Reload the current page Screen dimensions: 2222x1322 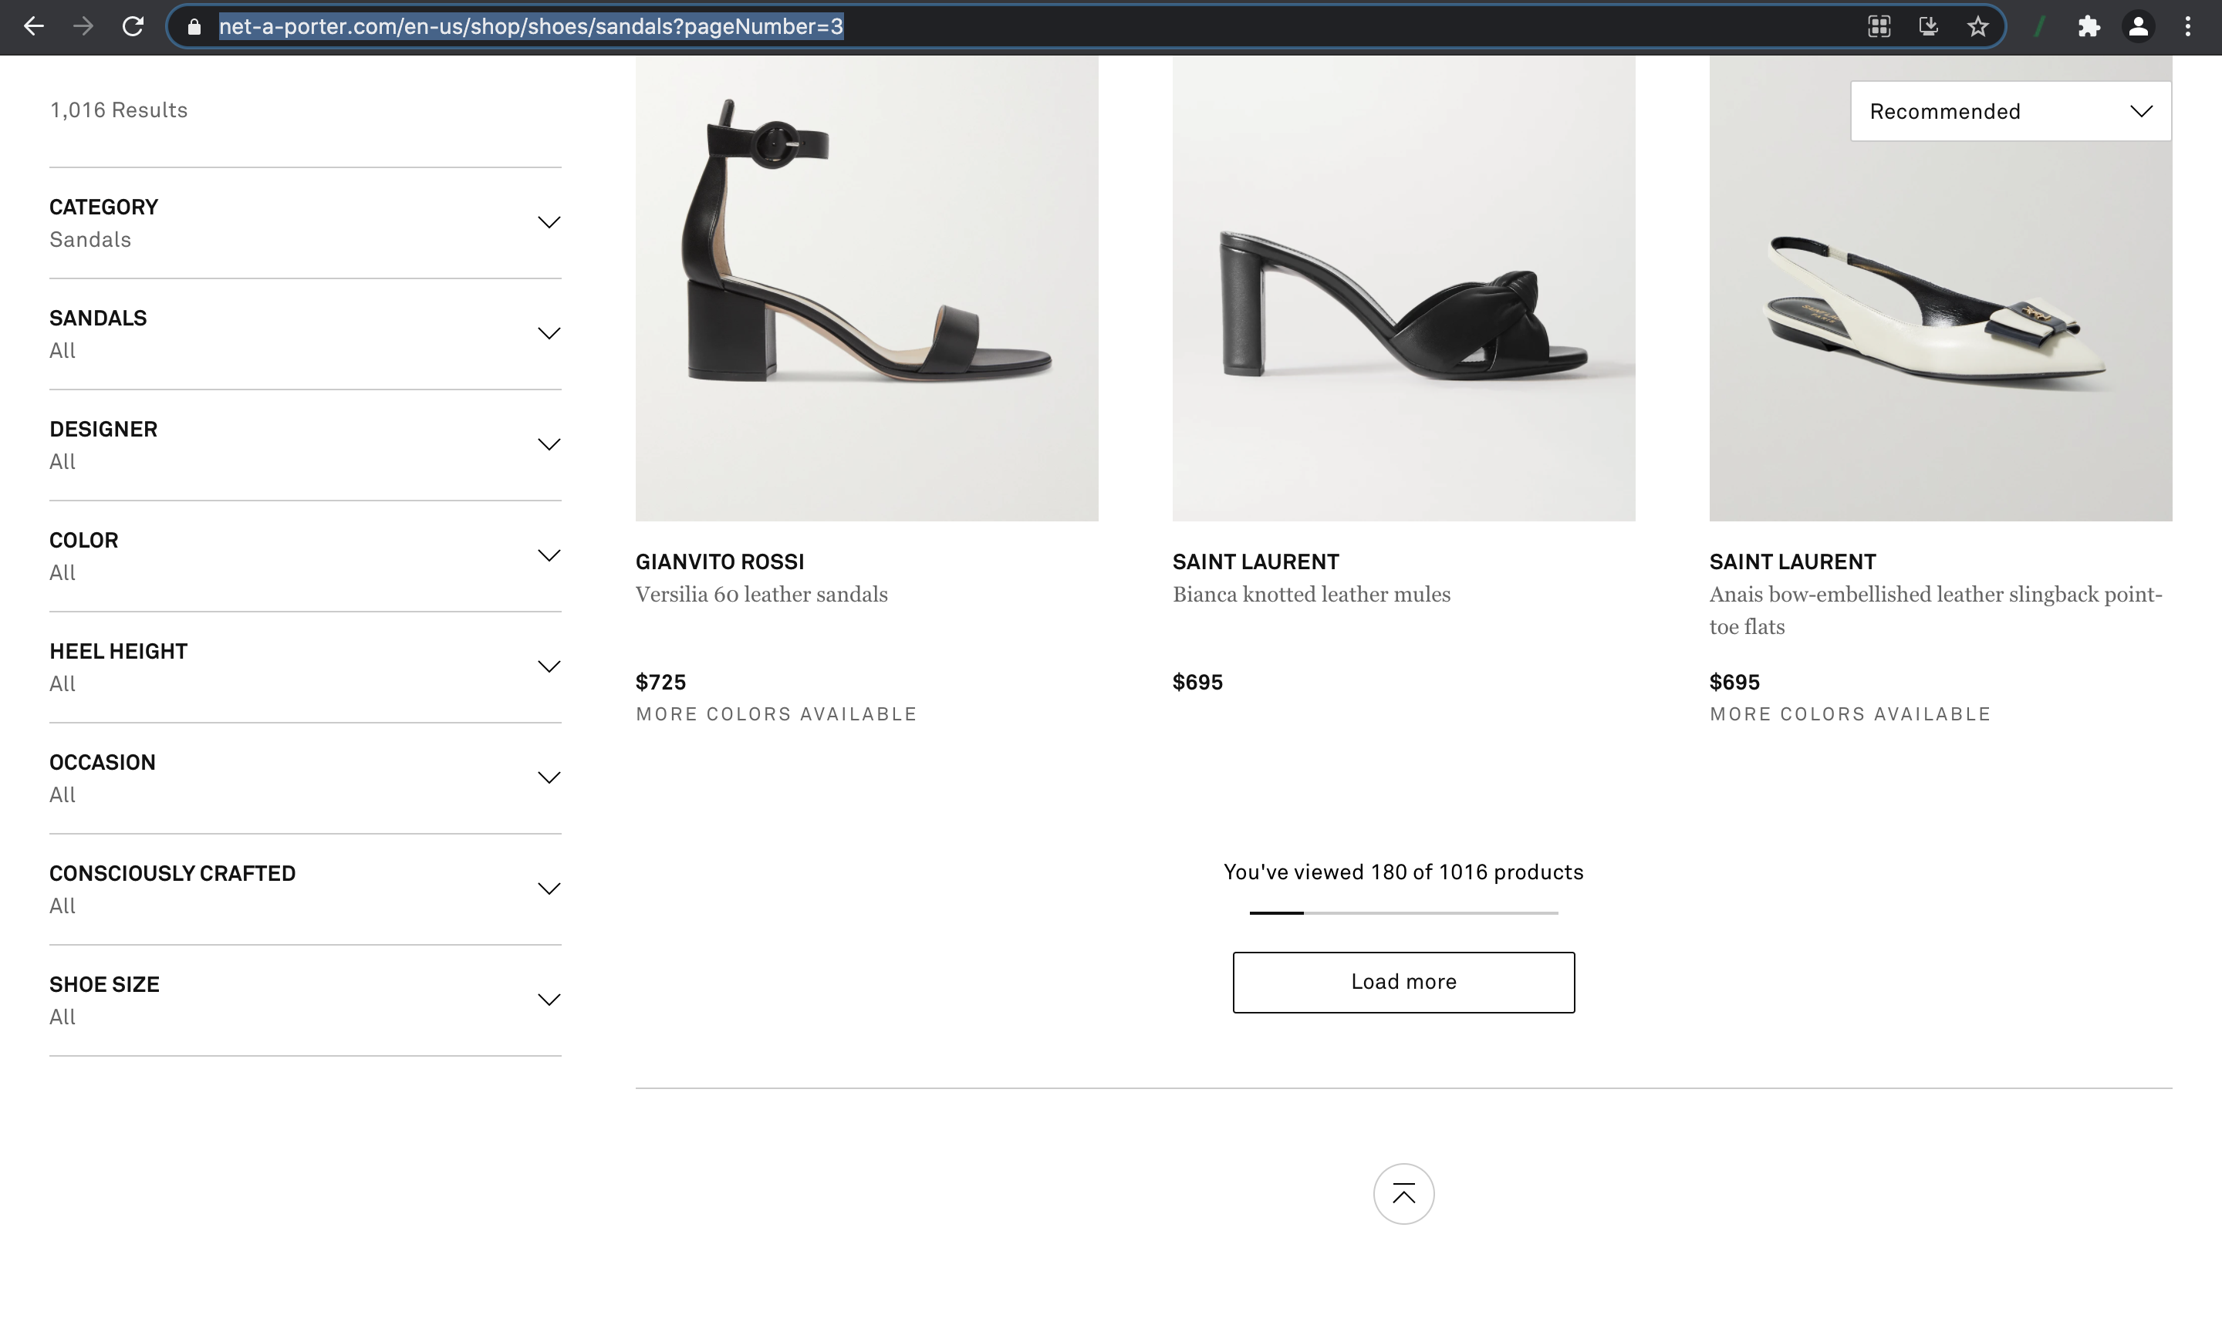(x=133, y=27)
